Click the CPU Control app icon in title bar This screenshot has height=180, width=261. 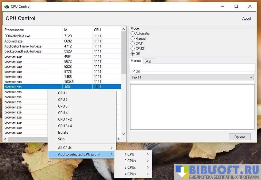(x=6, y=6)
